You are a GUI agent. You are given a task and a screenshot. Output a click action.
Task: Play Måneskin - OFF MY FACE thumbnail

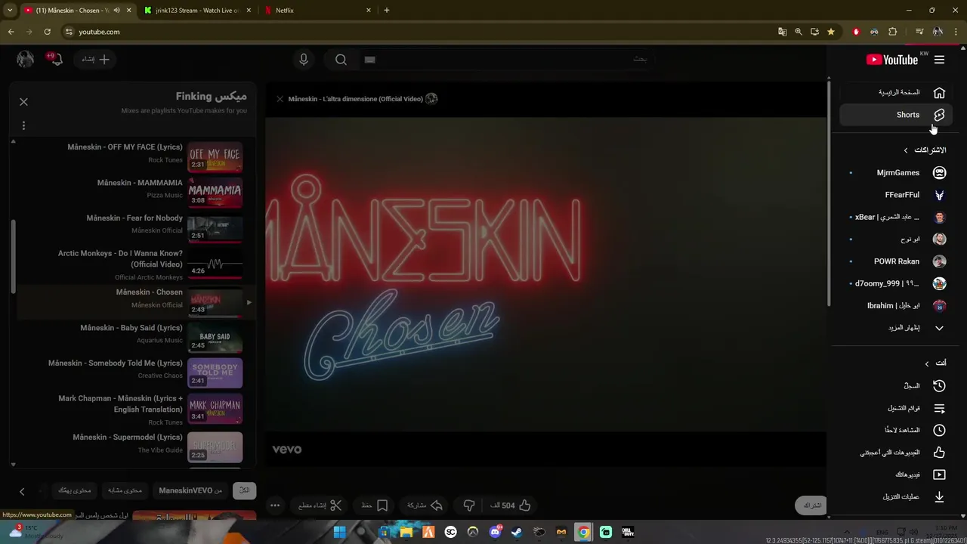point(215,156)
